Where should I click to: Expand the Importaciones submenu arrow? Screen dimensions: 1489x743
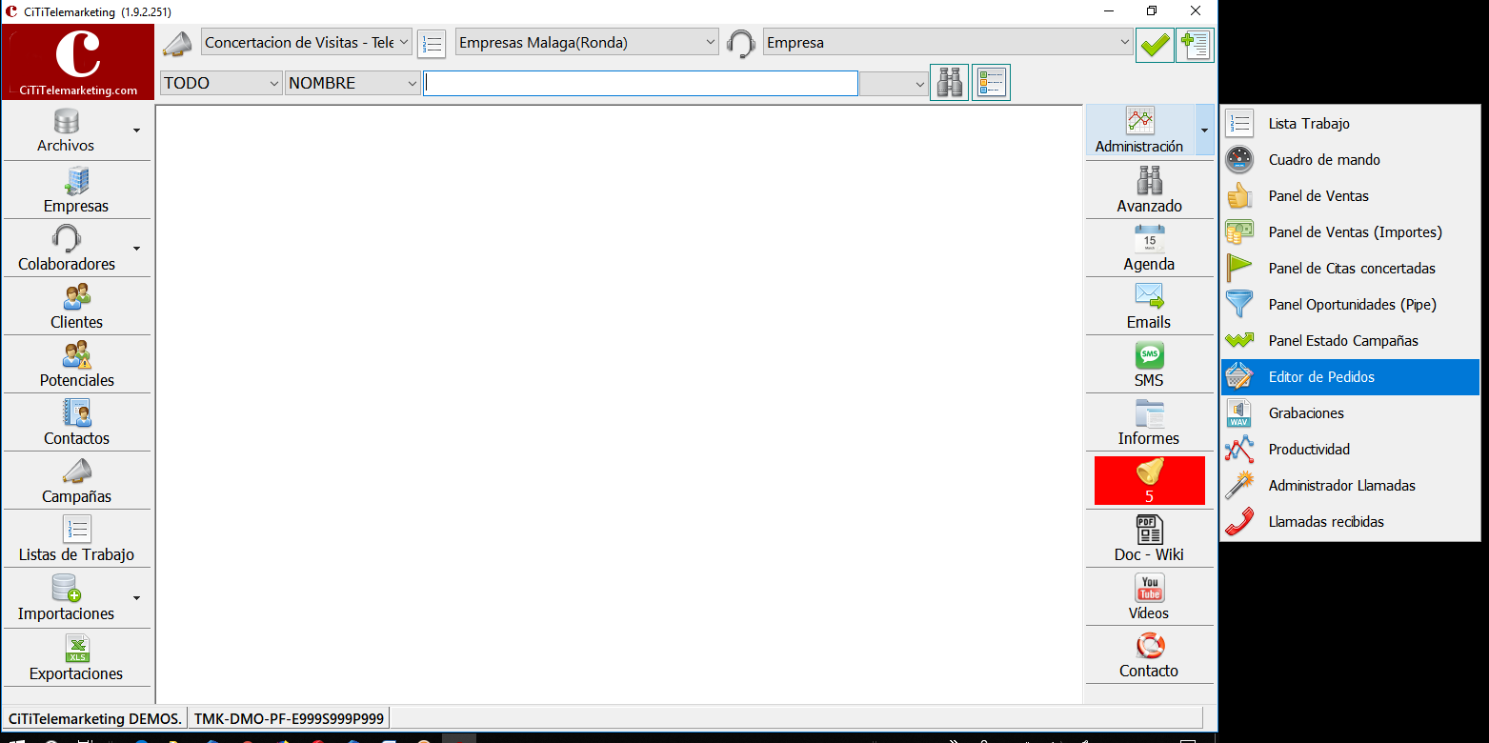136,598
